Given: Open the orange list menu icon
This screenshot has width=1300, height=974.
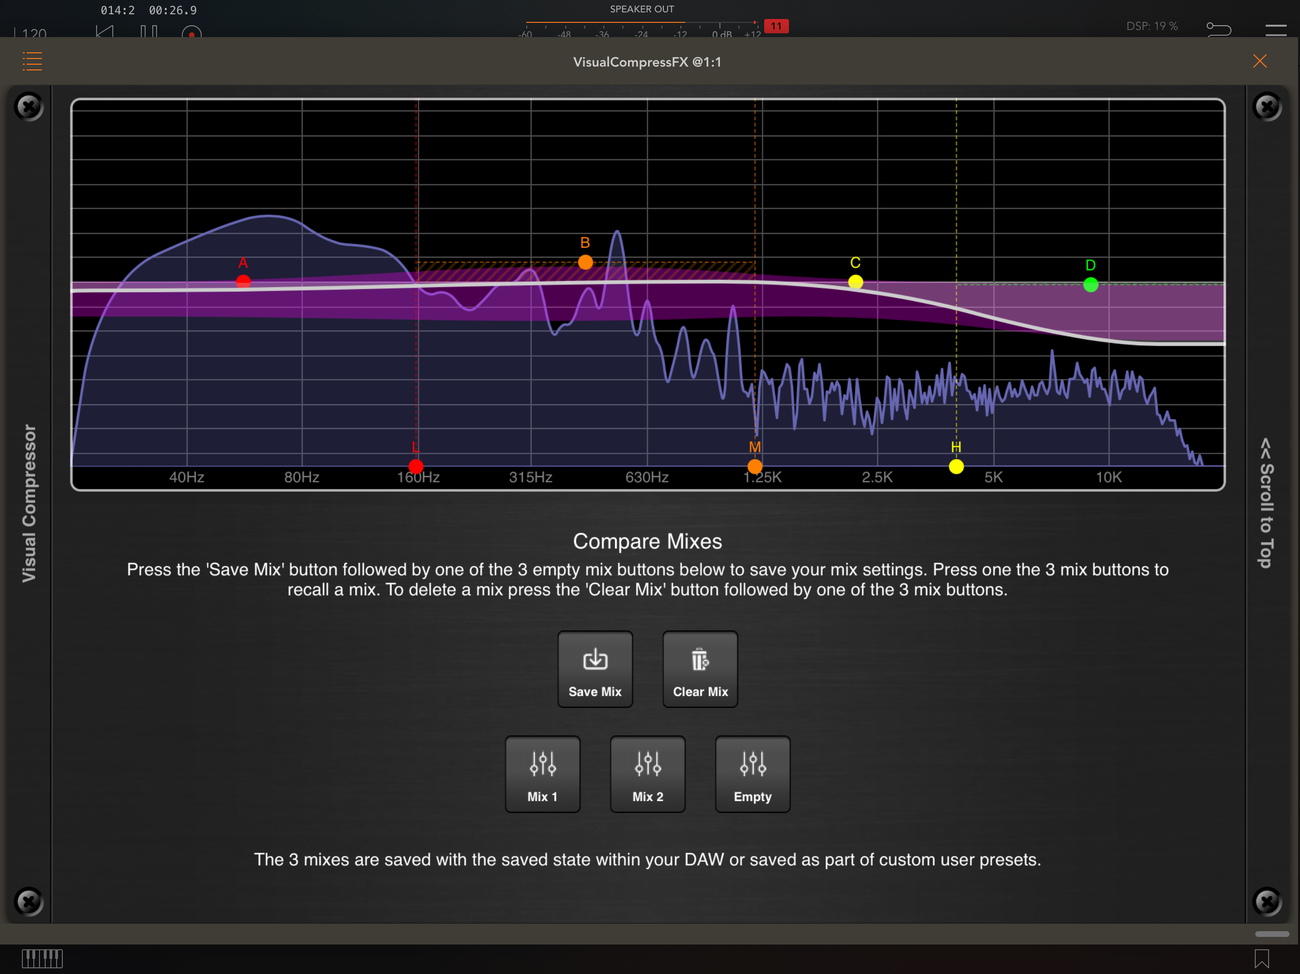Looking at the screenshot, I should pos(32,61).
